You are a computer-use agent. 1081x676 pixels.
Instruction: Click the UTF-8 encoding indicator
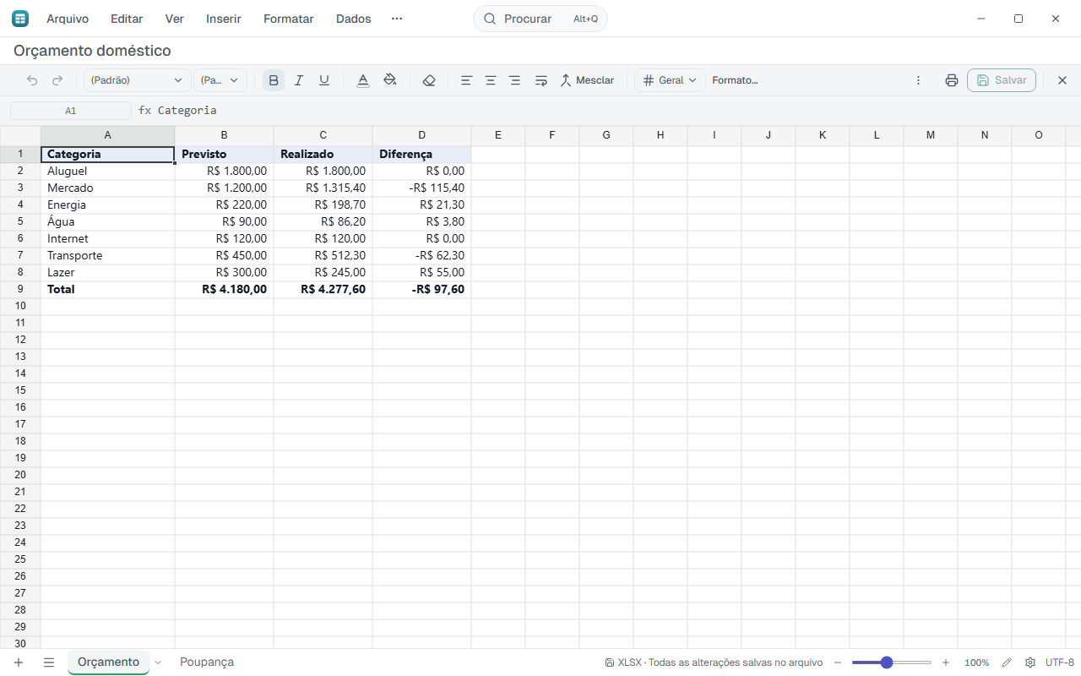click(x=1060, y=662)
